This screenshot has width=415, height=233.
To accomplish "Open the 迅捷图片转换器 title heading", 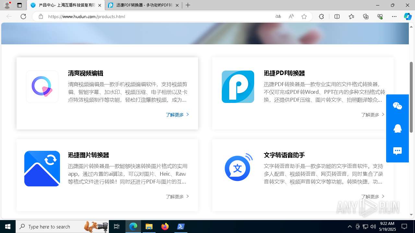I will point(89,155).
